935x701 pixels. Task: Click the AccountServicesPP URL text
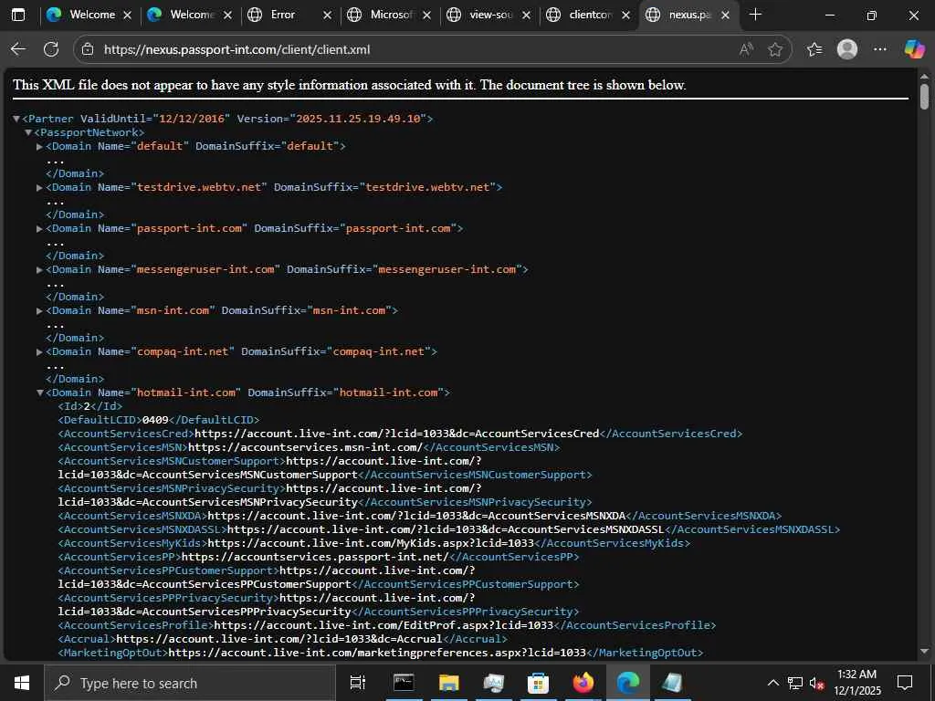pyautogui.click(x=315, y=557)
